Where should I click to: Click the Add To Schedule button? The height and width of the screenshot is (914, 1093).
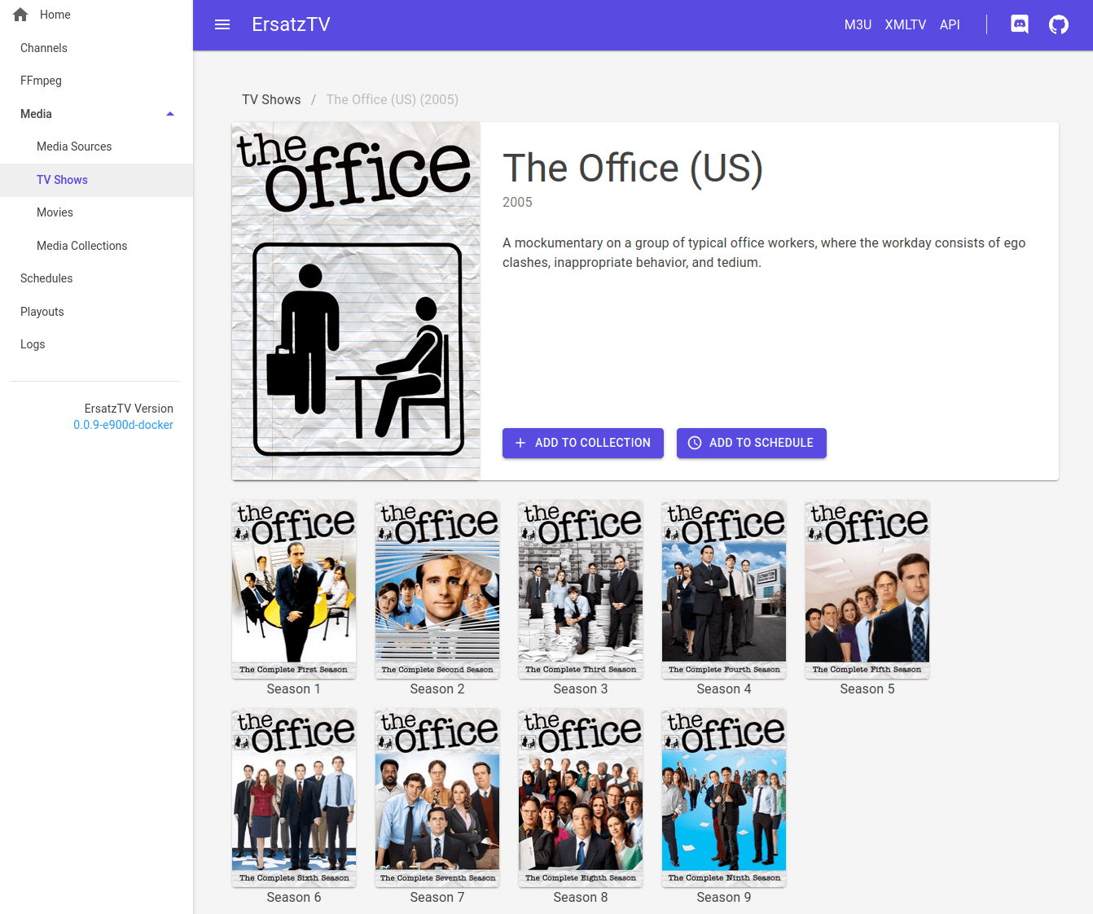(x=752, y=443)
